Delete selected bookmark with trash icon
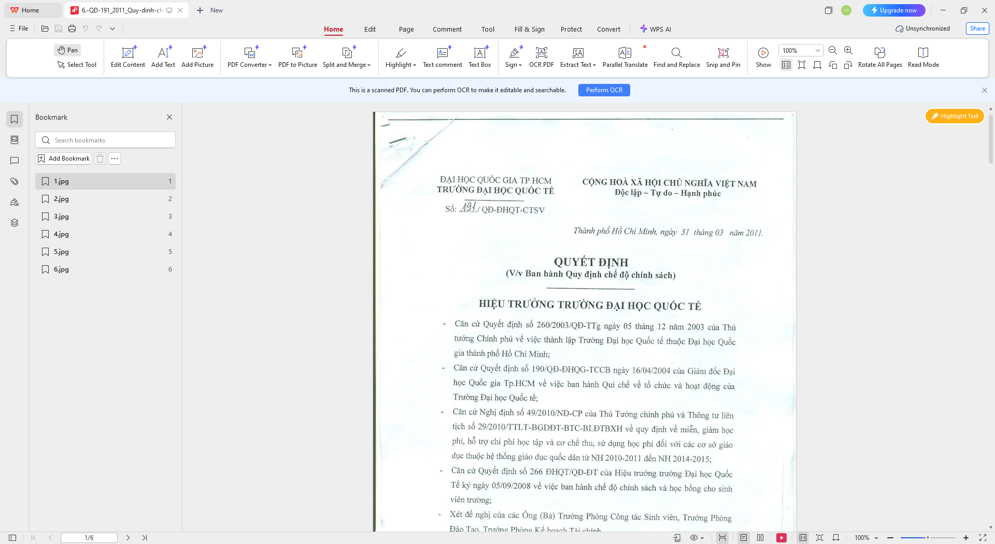 [x=101, y=159]
